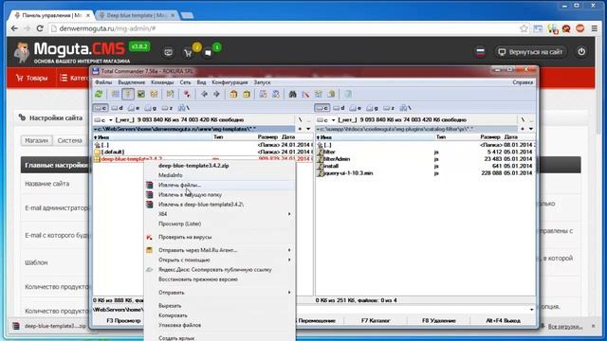
Task: Choose Упаковка файлов in context menu
Action: (x=219, y=325)
